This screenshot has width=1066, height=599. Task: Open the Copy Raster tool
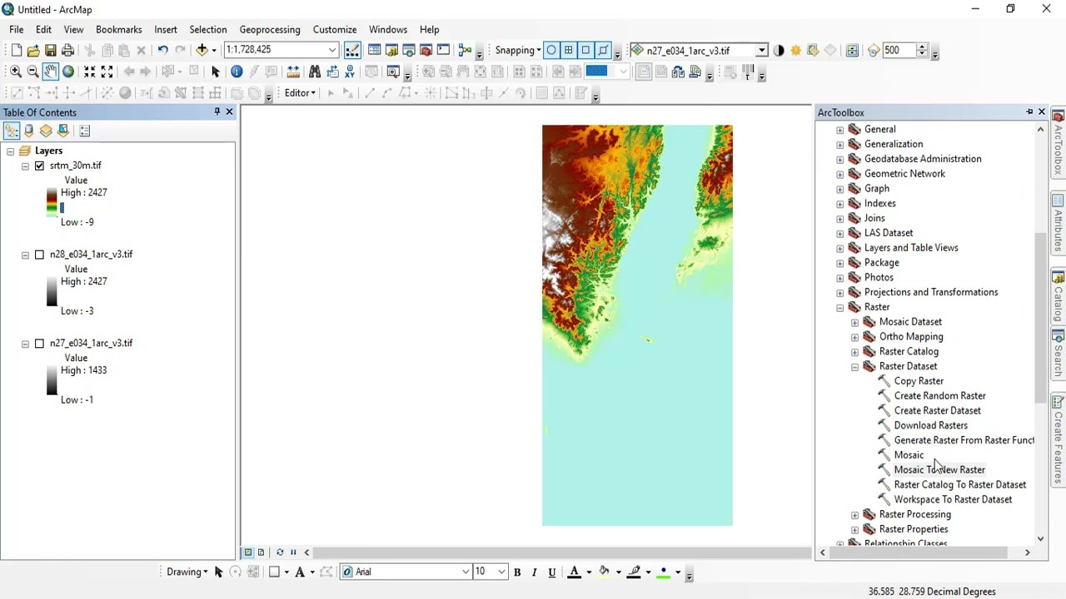coord(919,381)
